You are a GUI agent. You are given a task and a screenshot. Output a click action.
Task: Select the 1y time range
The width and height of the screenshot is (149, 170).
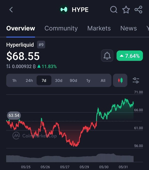[x=88, y=80]
